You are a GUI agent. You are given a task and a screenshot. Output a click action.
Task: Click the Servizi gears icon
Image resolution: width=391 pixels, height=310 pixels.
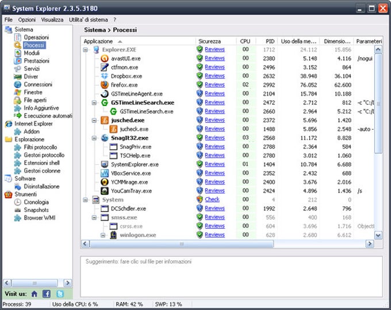click(x=17, y=69)
